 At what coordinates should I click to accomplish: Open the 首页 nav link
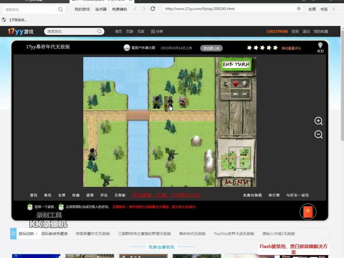[x=119, y=31]
